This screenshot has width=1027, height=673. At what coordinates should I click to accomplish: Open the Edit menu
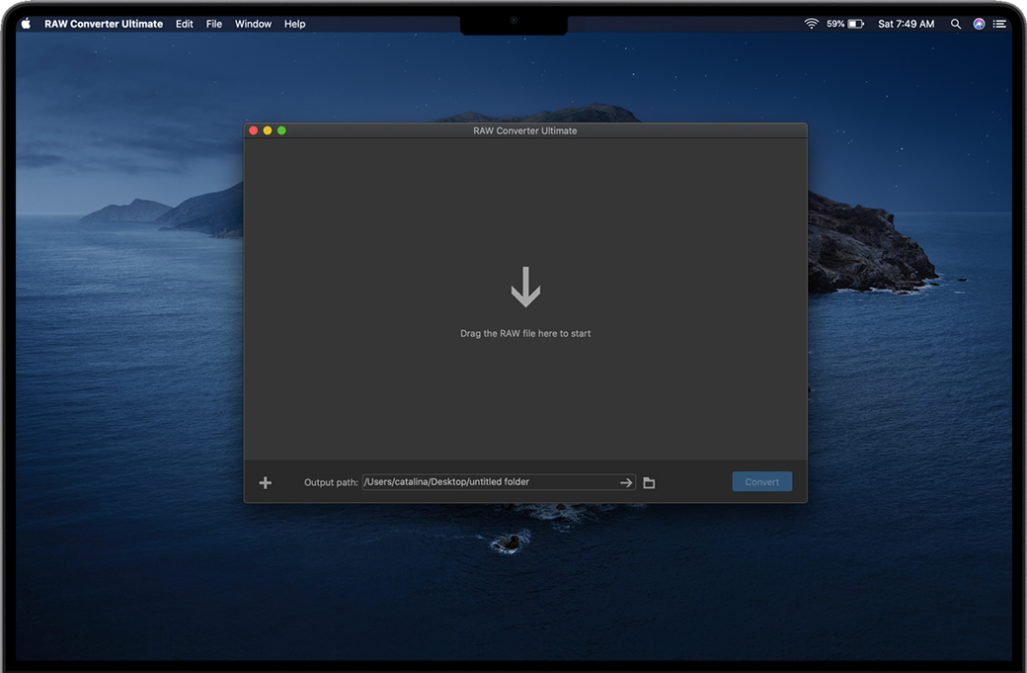click(x=185, y=24)
